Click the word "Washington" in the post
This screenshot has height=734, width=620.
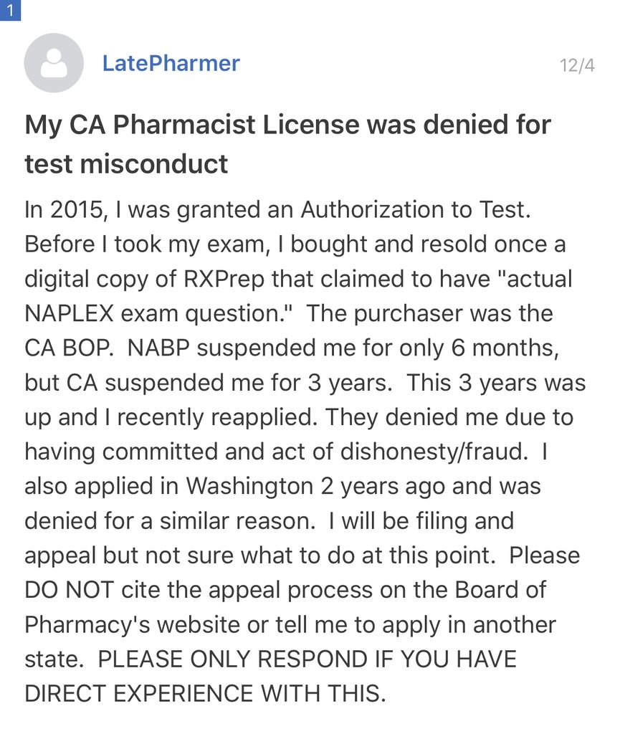249,485
